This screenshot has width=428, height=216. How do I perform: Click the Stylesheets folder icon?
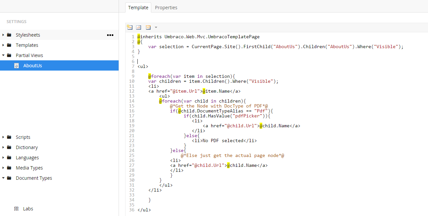pos(9,35)
